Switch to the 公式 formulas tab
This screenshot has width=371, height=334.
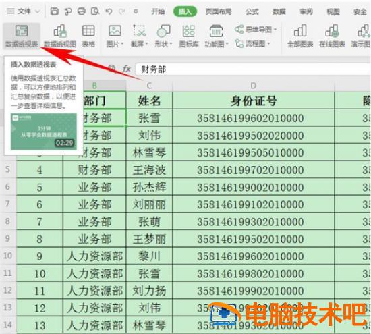tap(252, 11)
